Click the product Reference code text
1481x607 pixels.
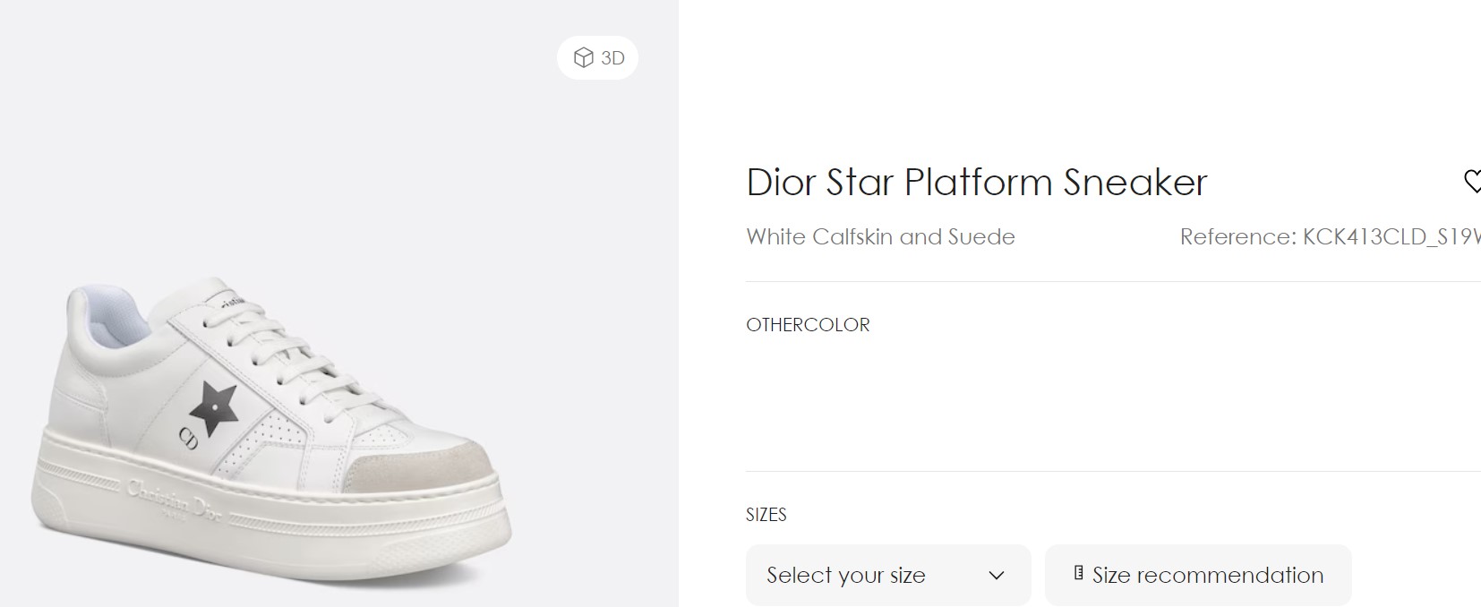point(1329,237)
